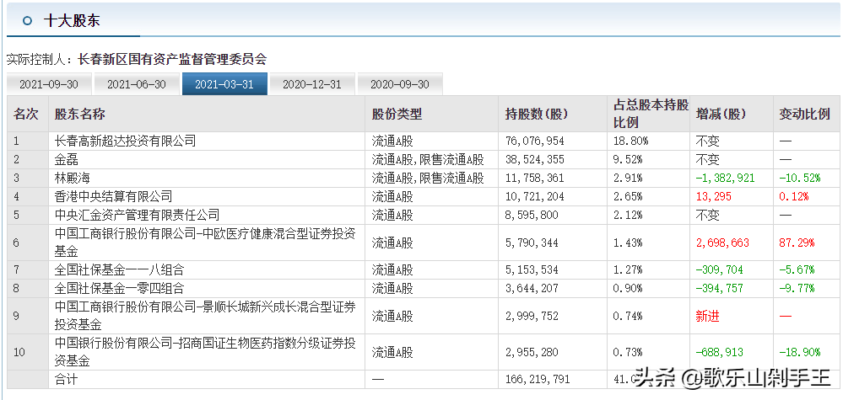Click the 2.91% holding ratio
This screenshot has height=400, width=843.
tap(628, 179)
